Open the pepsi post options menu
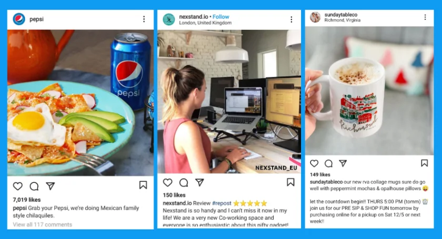 pos(144,19)
